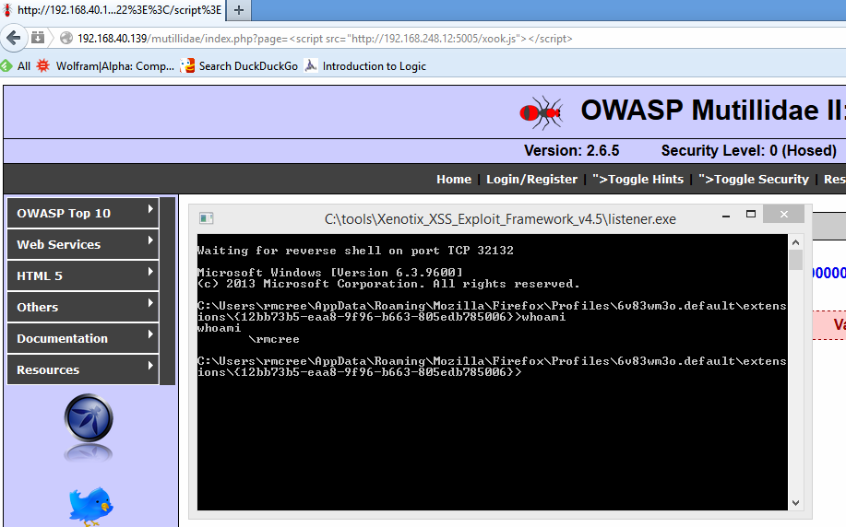Click the DuckDuckGo bookmark duck icon

187,65
